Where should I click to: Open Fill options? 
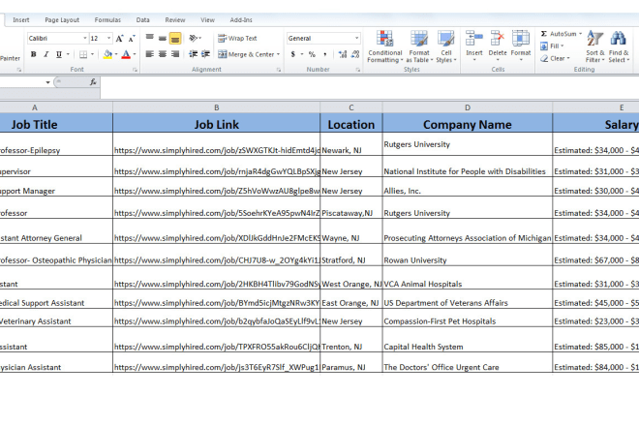click(552, 46)
